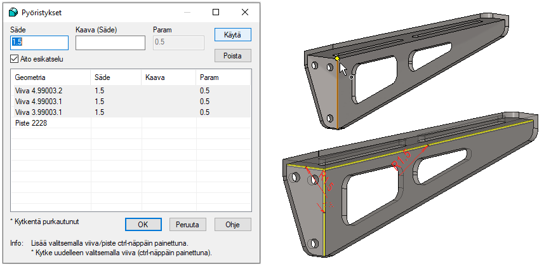Click the Peruuta button
544x266 pixels.
pos(188,224)
